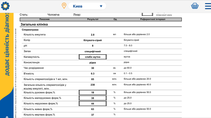Click the Спермограма subsection title
Screen dimensions: 211x118
click(30, 30)
